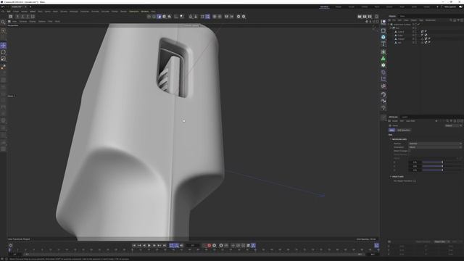Switch to the Soft Selection tab

[x=404, y=130]
